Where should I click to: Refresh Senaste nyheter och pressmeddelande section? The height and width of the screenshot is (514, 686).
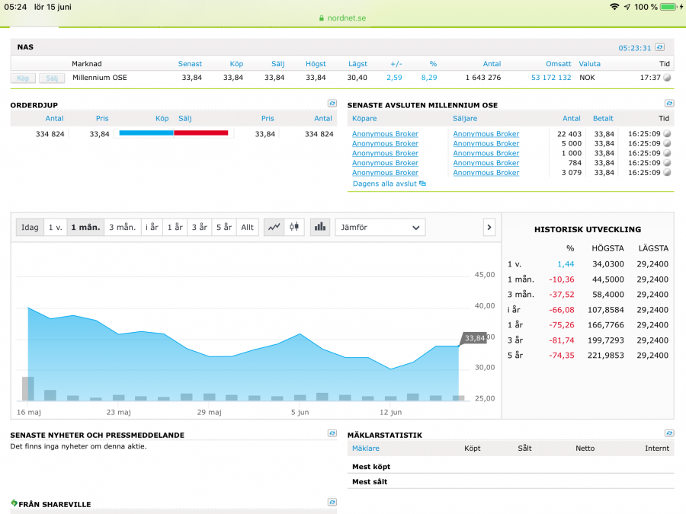coord(332,433)
